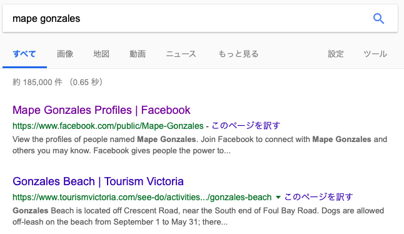This screenshot has height=234, width=404.
Task: Click このページを訳す beside Tourism Victoria result
Action: click(318, 197)
